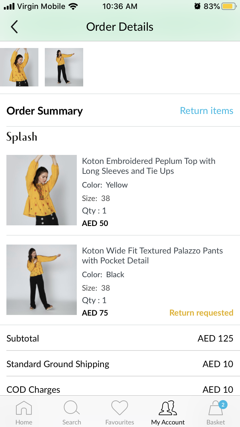Tap the Standard Ground Shipping row
Viewport: 240px width, 427px height.
tap(120, 364)
